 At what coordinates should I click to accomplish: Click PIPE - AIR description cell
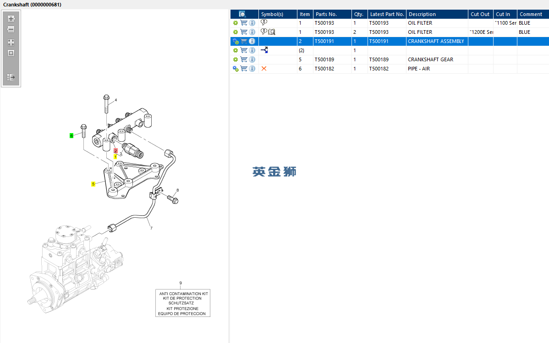(437, 69)
